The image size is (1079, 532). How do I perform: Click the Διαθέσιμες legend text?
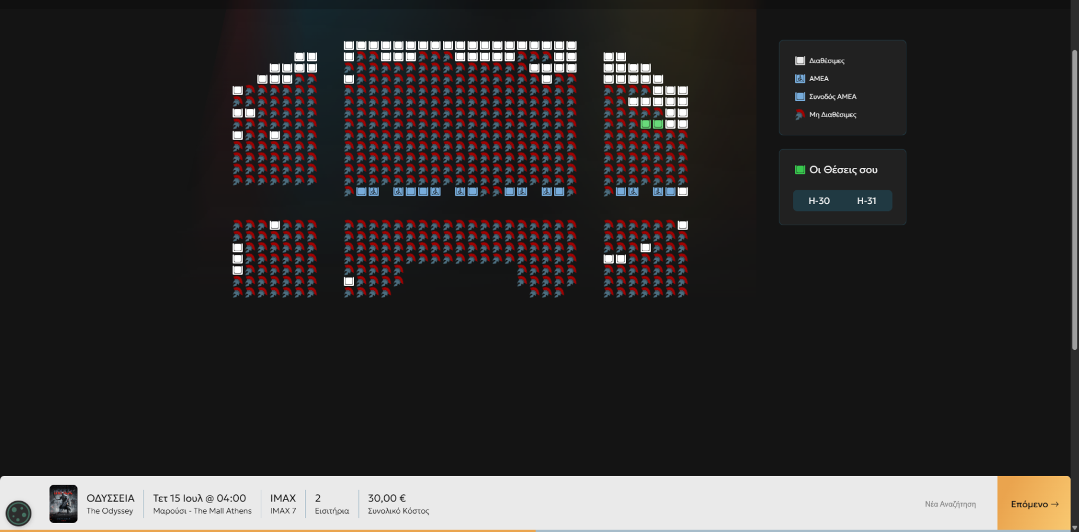827,61
